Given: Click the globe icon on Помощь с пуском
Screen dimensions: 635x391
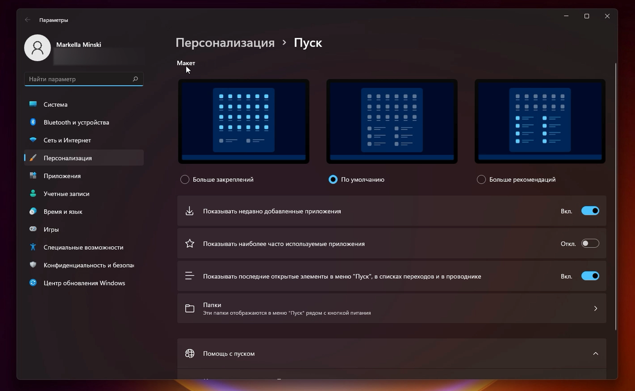Looking at the screenshot, I should [189, 353].
